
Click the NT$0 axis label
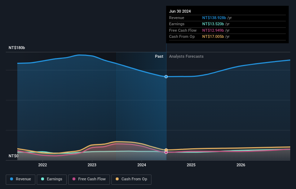pyautogui.click(x=14, y=156)
